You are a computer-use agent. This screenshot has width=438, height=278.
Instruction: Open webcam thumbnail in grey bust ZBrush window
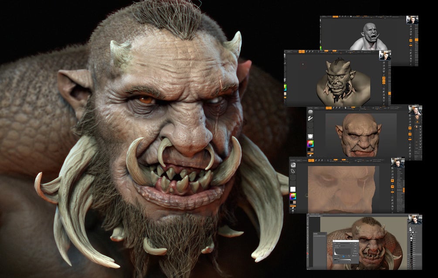(412, 20)
